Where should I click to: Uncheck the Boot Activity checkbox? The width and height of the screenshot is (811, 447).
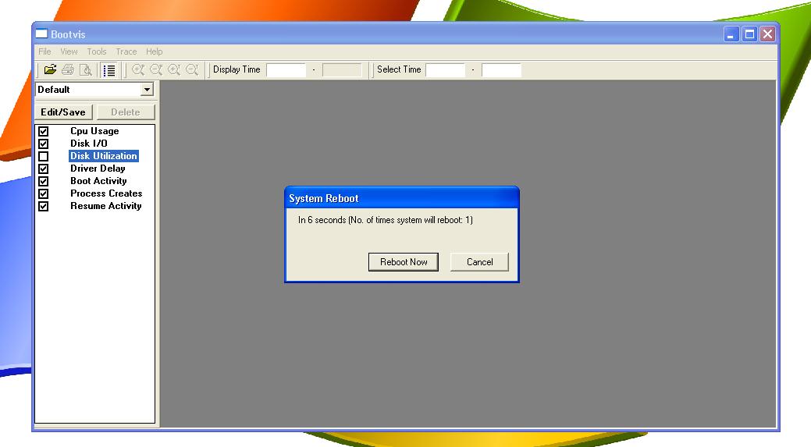(44, 182)
